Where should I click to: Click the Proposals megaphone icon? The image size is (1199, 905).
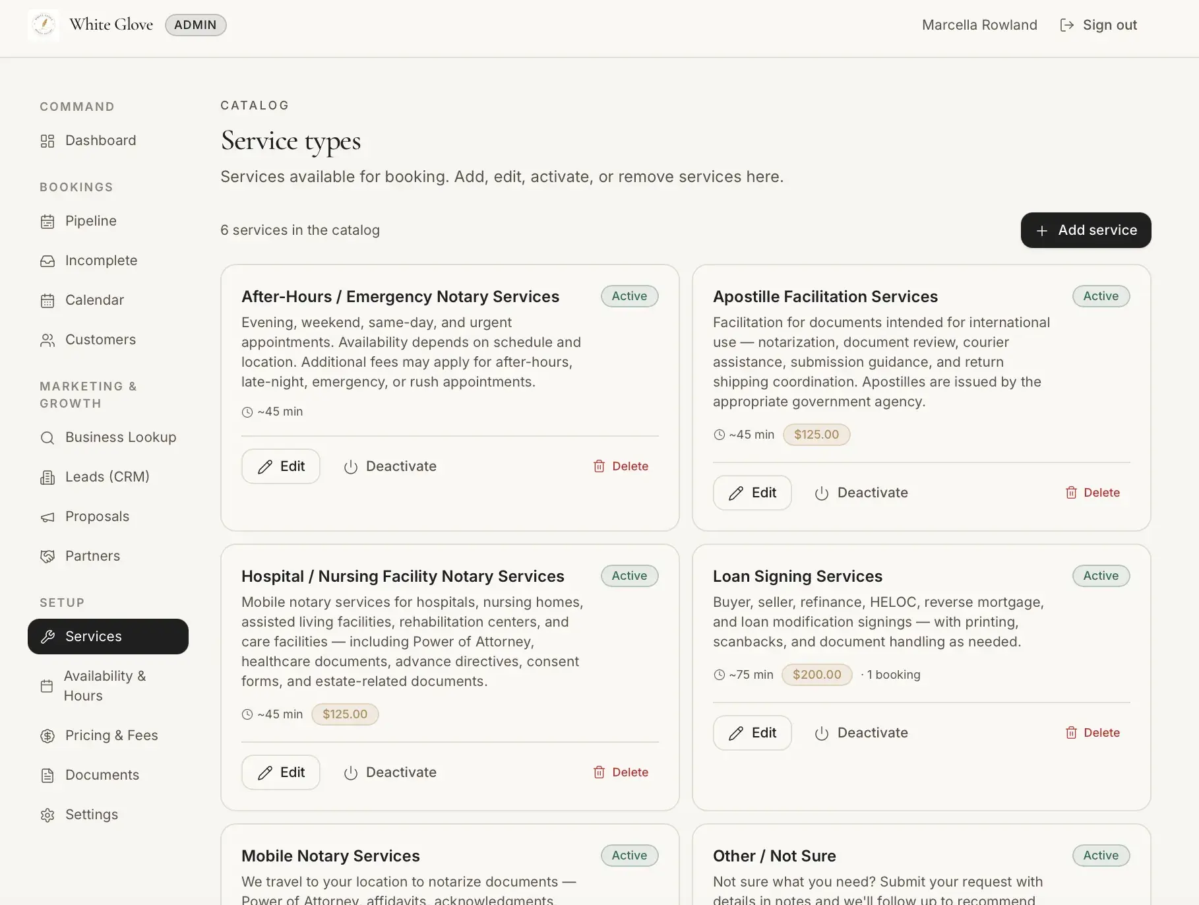(47, 517)
